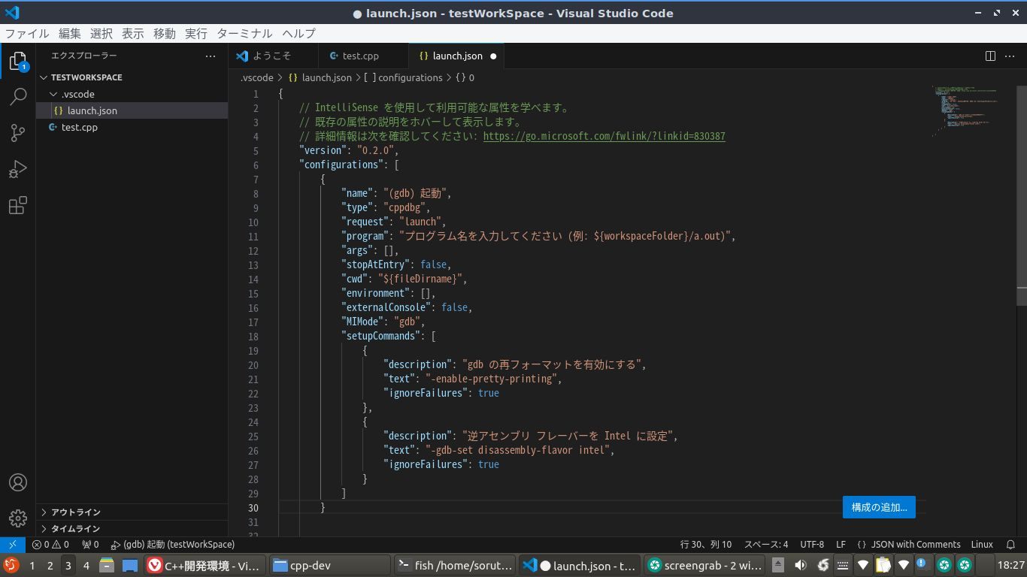Screen dimensions: 1027x577
Task: Open test.cpp in explorer tree
Action: pyautogui.click(x=132, y=127)
